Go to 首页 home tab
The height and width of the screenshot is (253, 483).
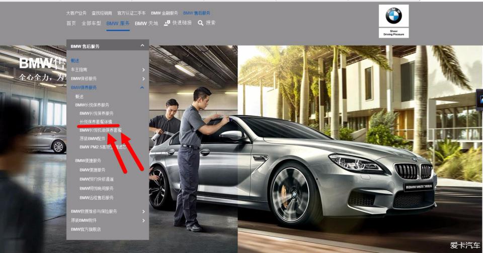pyautogui.click(x=71, y=23)
